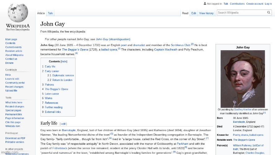This screenshot has width=275, height=155.
Task: Open Cite this page link
Action: [13, 122]
